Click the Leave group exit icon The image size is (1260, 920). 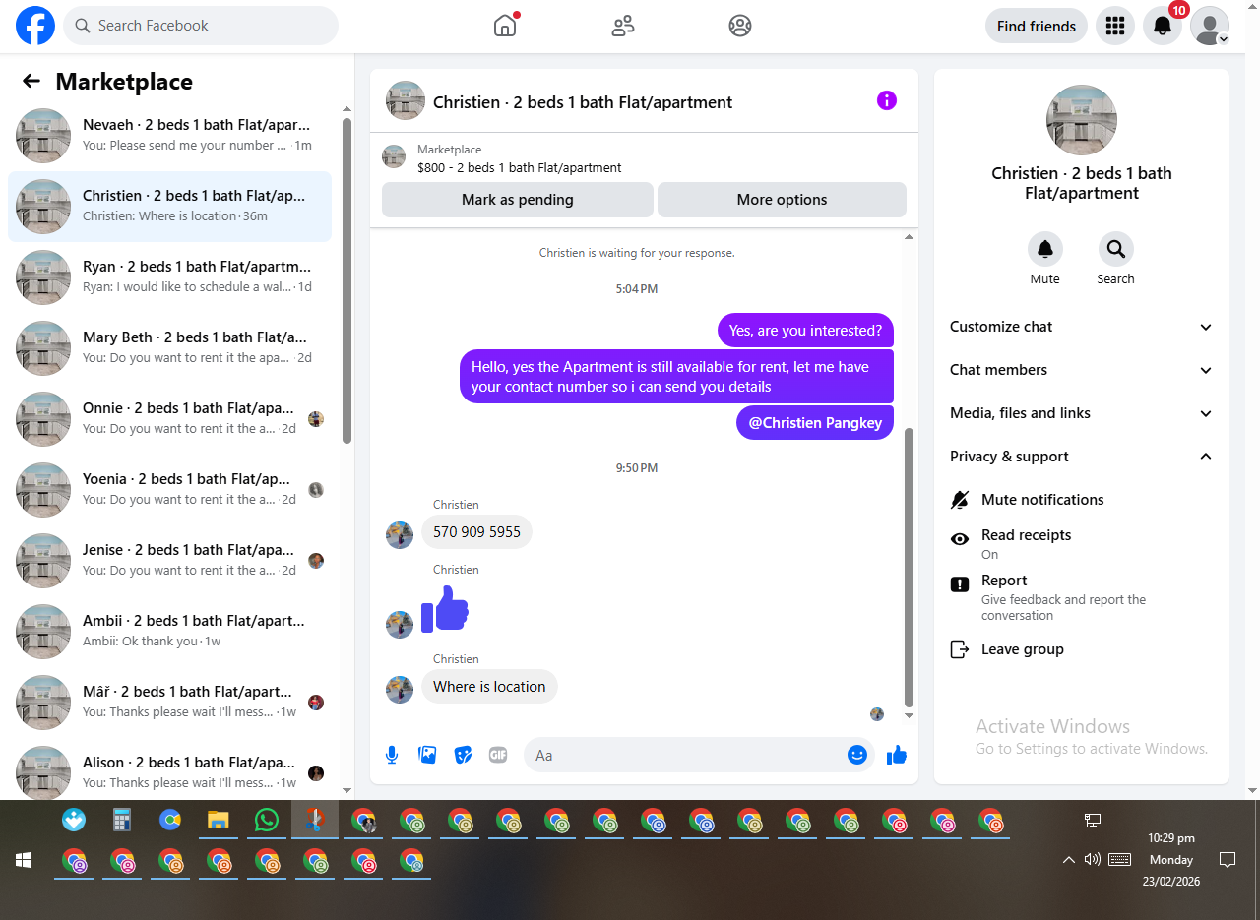(x=960, y=649)
